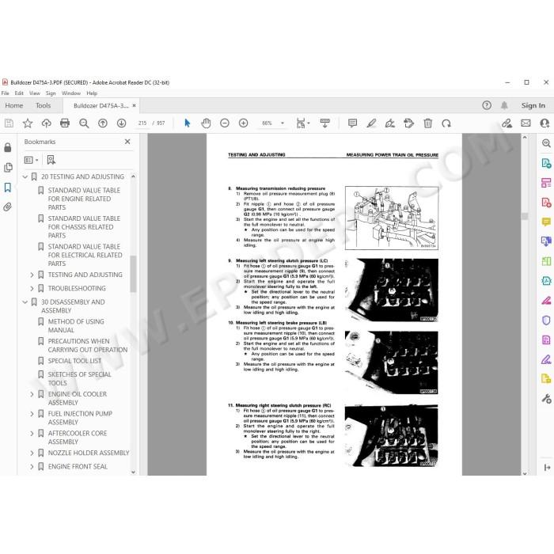Viewport: 554px width, 554px height.
Task: Open the Edit menu
Action: click(19, 93)
